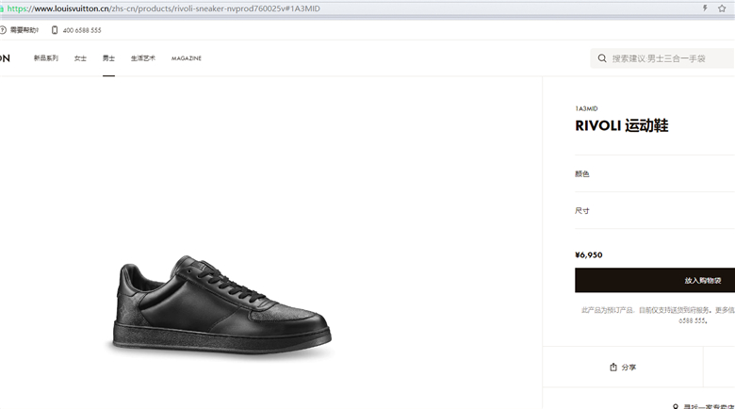
Task: Expand the 尺寸 size selector row
Action: 655,210
